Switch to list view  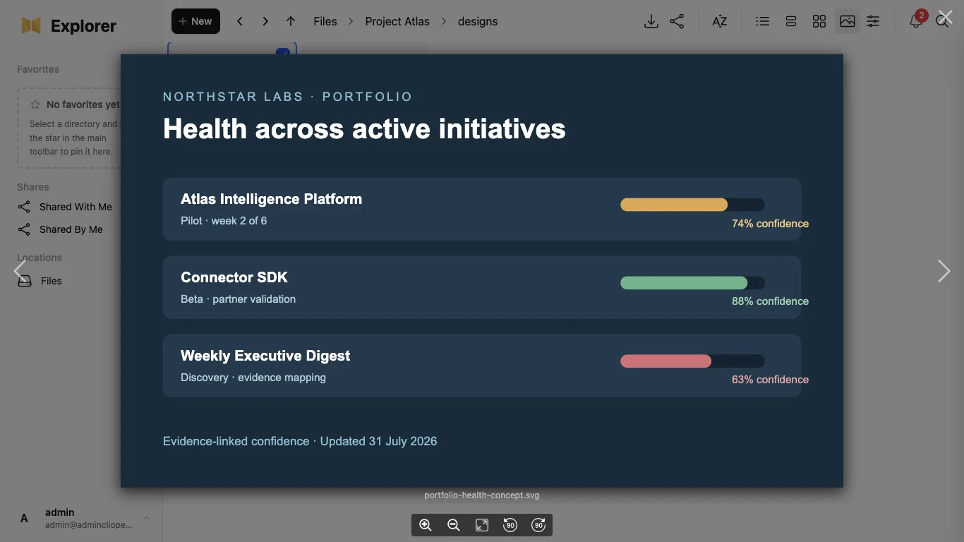click(x=762, y=21)
